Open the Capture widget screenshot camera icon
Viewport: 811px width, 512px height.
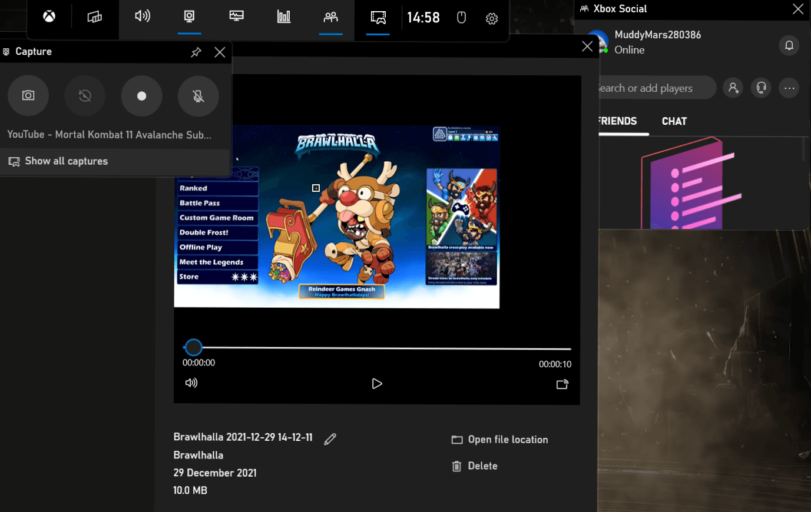28,96
